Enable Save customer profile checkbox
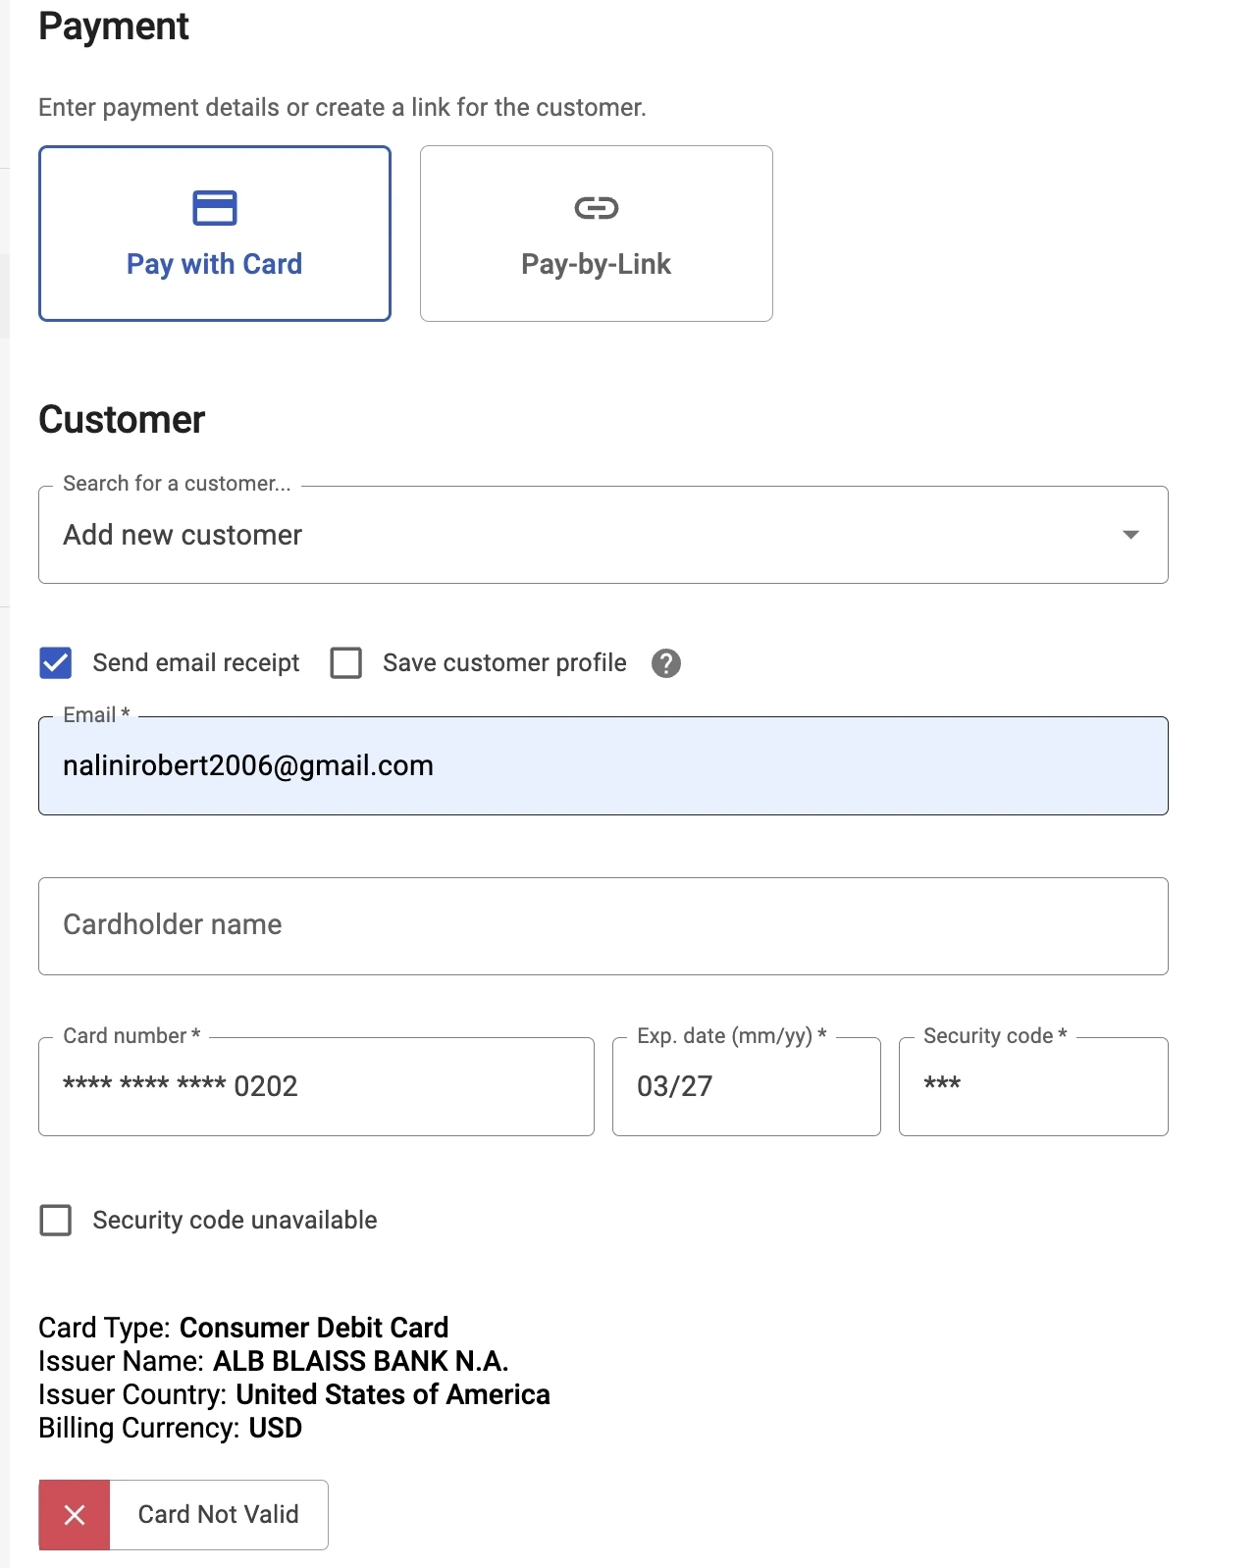Screen dimensions: 1258x1568 point(346,663)
